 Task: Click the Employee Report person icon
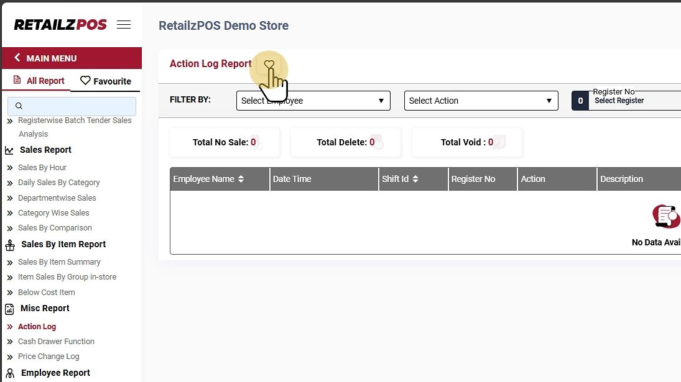coord(10,373)
